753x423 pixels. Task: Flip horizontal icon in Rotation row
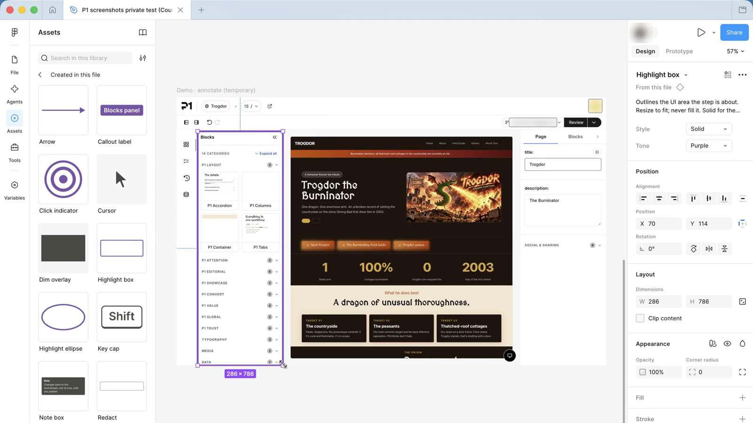tap(709, 249)
